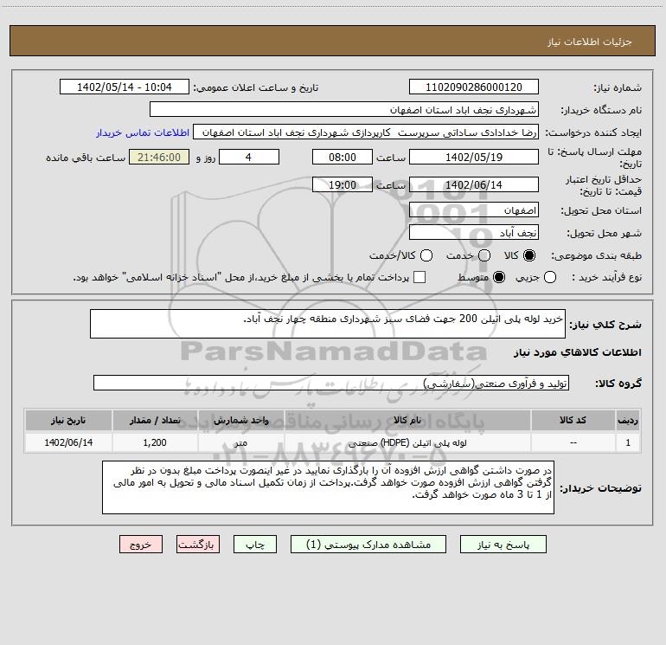The width and height of the screenshot is (666, 645).
Task: Click the delivery province field اصفهان
Action: click(x=474, y=210)
